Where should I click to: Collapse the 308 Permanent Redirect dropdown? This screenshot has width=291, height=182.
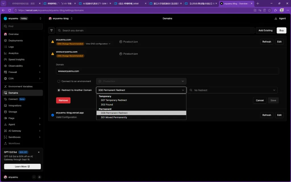pyautogui.click(x=141, y=90)
